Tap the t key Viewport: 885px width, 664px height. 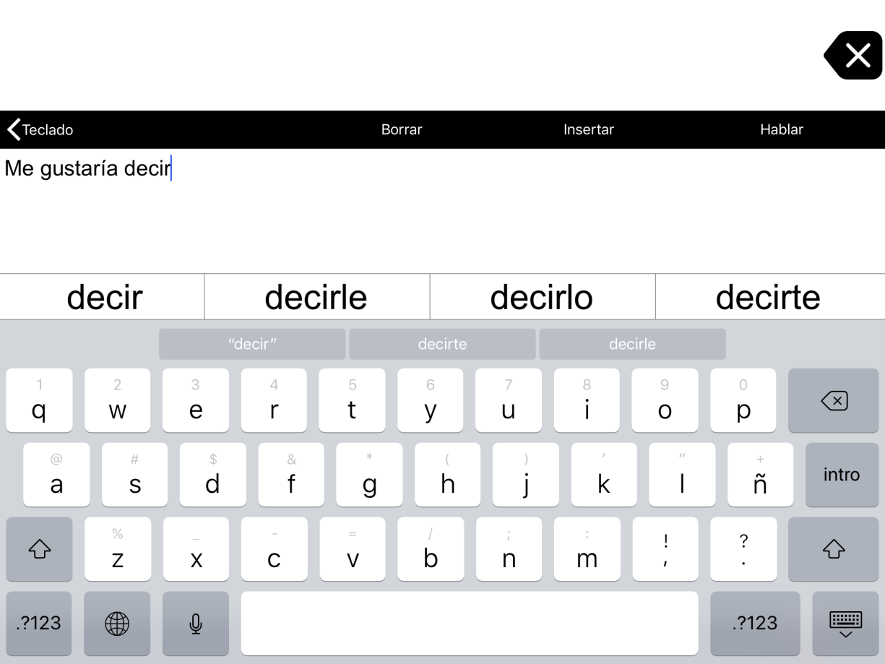pyautogui.click(x=352, y=400)
